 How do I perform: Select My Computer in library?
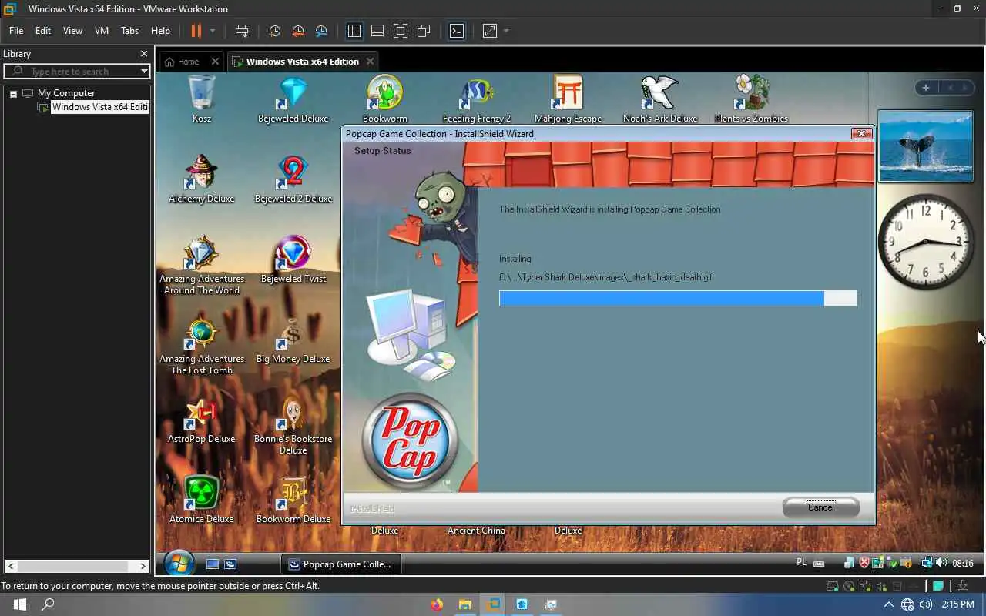click(66, 93)
